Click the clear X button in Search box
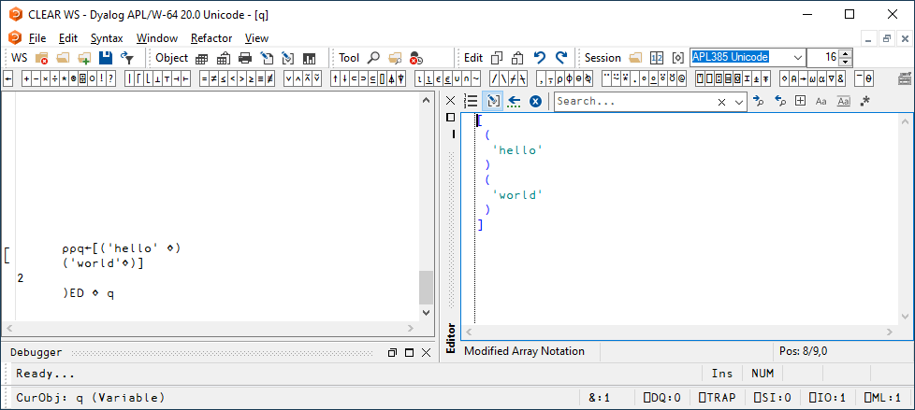Image resolution: width=915 pixels, height=410 pixels. pos(722,101)
